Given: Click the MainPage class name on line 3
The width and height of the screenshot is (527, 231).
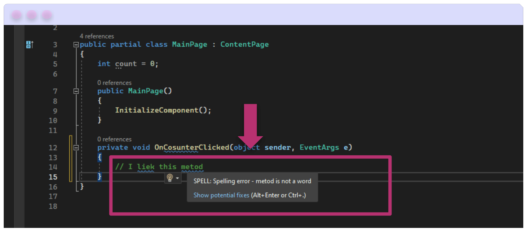Looking at the screenshot, I should pos(190,44).
